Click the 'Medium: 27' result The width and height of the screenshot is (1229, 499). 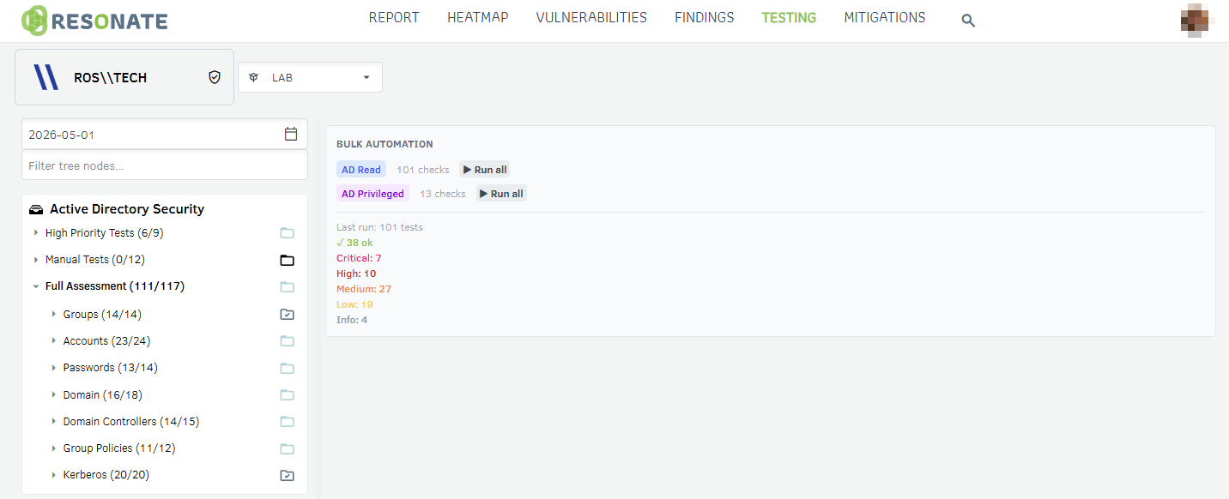pyautogui.click(x=364, y=289)
